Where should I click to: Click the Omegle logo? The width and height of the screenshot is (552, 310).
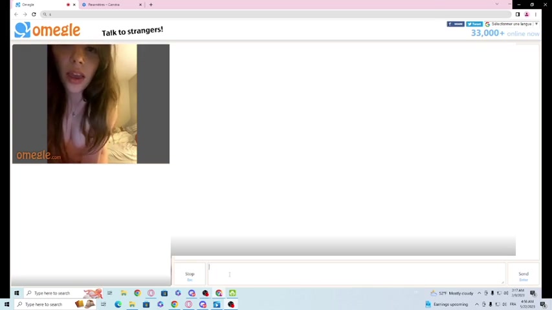pos(47,30)
